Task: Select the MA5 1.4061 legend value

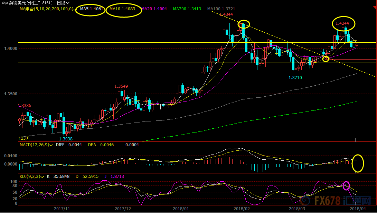Action: pos(92,9)
